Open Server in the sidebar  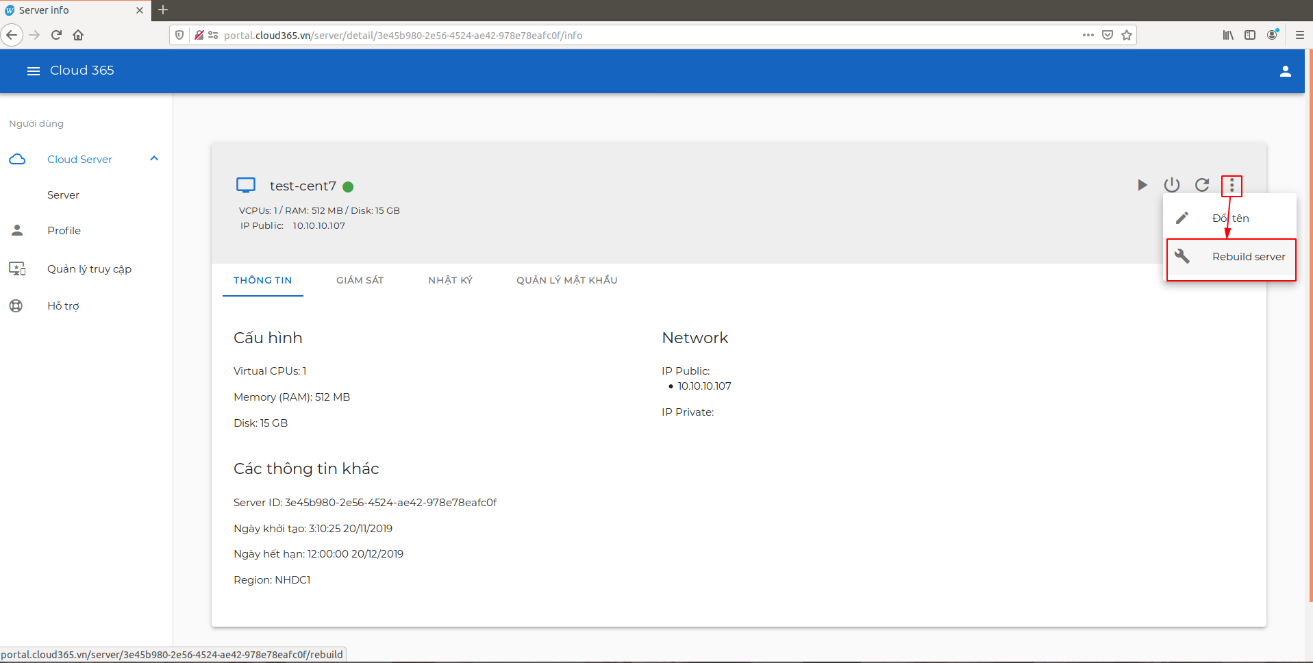(63, 195)
